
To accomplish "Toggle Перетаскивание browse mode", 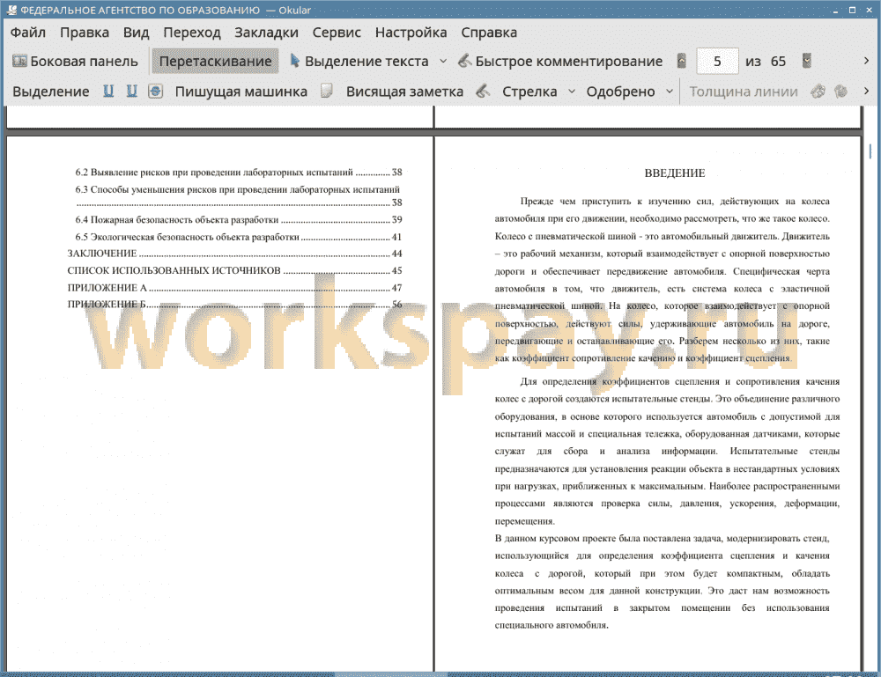I will coord(215,62).
